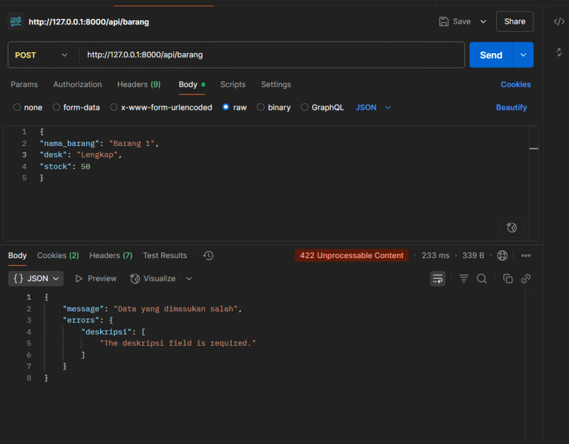Open the response more options ellipsis
569x444 pixels.
[526, 256]
